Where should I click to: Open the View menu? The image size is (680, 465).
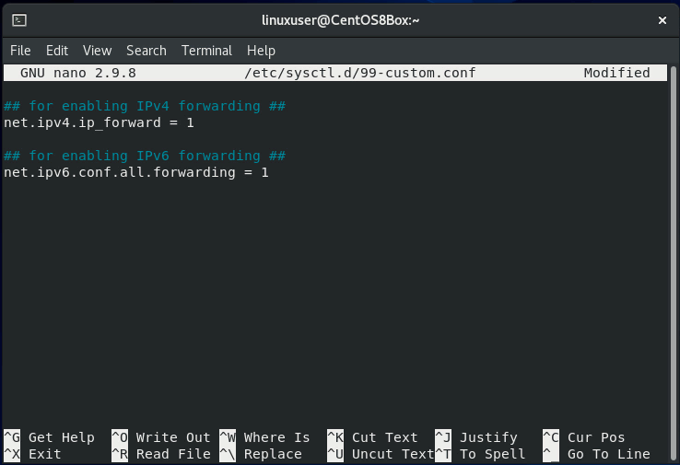[x=97, y=51]
